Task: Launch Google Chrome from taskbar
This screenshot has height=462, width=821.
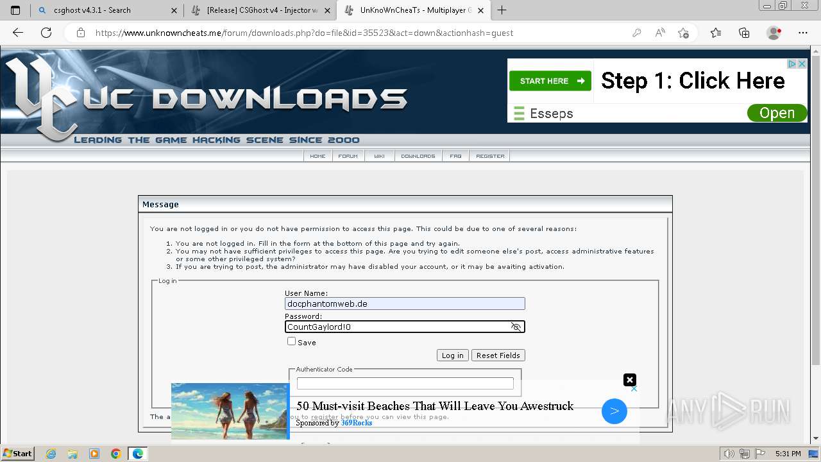Action: click(x=116, y=454)
